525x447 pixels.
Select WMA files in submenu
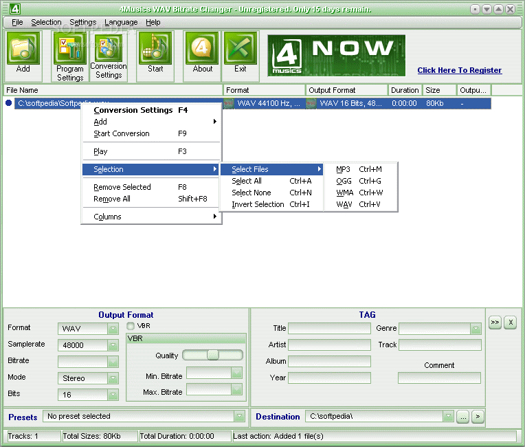[361, 193]
